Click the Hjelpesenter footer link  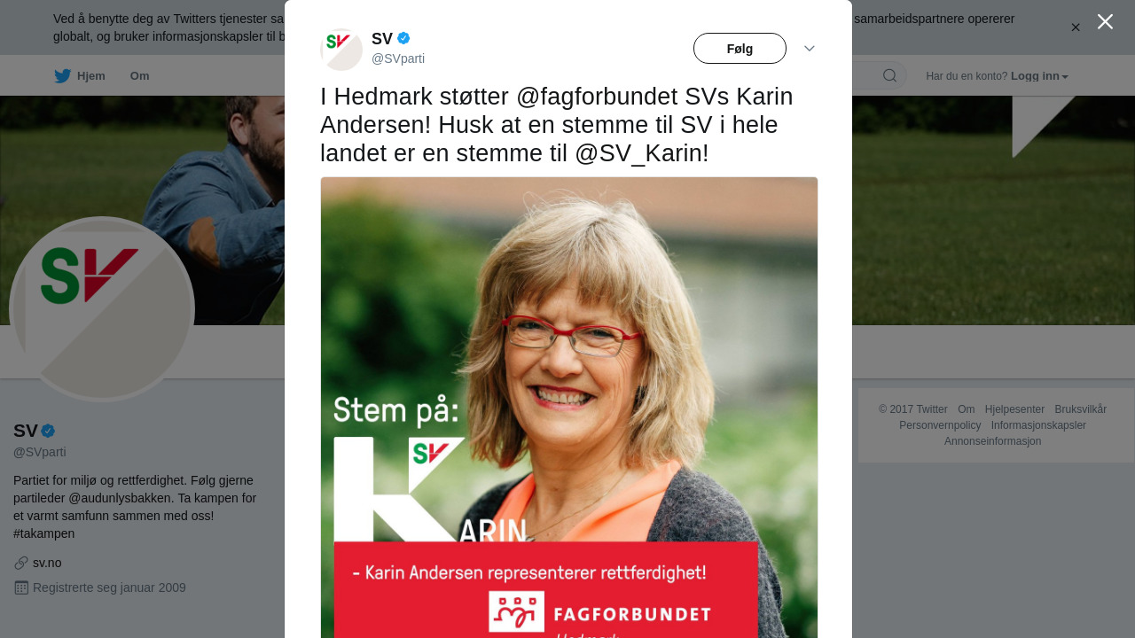pyautogui.click(x=1014, y=409)
